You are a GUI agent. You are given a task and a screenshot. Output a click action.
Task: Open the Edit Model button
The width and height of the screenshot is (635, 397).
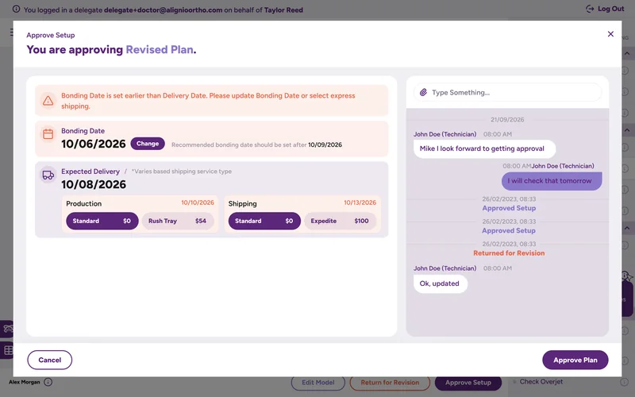pyautogui.click(x=318, y=383)
